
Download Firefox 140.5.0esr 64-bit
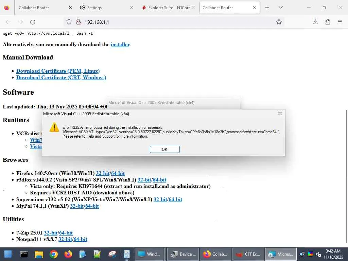(118, 173)
